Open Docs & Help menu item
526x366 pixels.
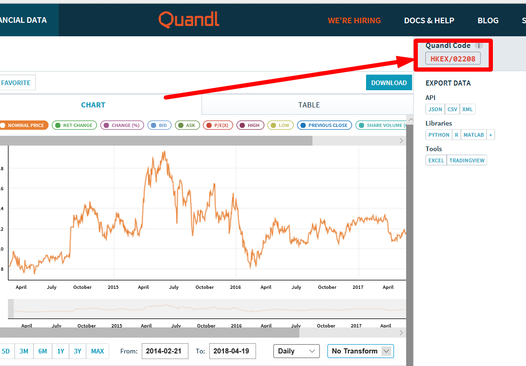pos(429,20)
